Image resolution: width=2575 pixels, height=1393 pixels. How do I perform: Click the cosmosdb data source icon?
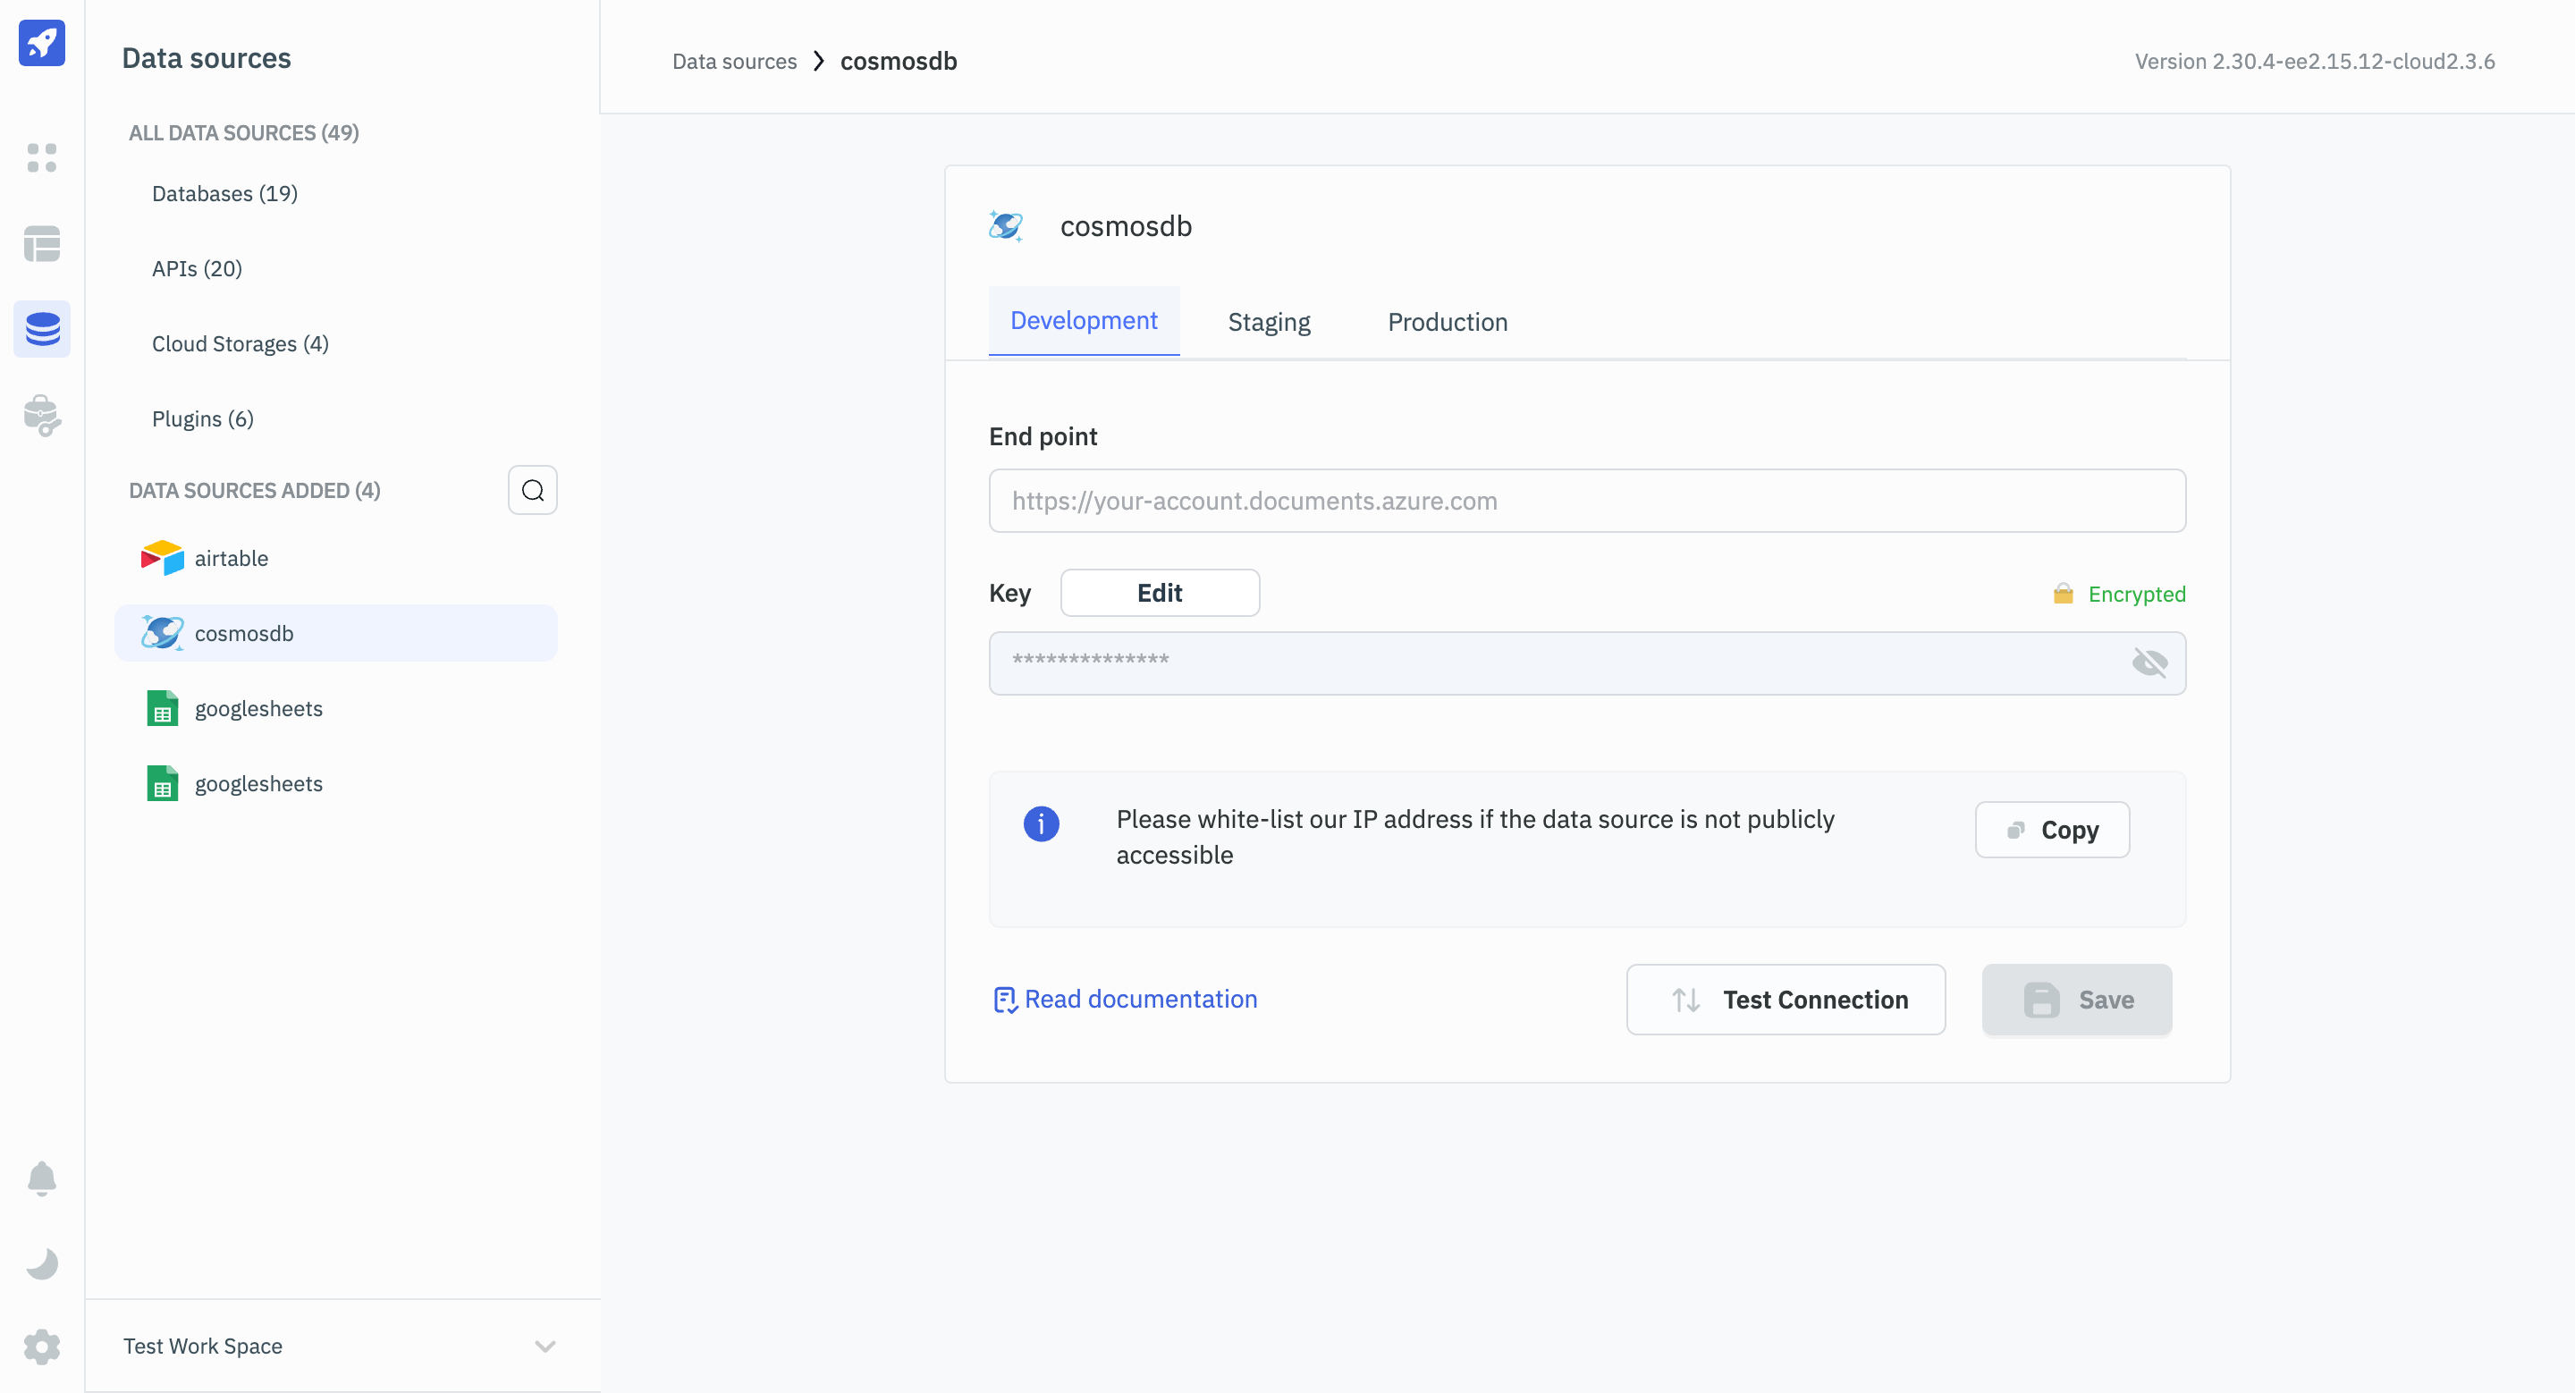click(x=163, y=631)
